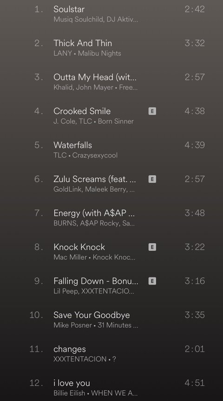223x401 pixels.
Task: Tap track number 6 in the list
Action: coord(39,179)
